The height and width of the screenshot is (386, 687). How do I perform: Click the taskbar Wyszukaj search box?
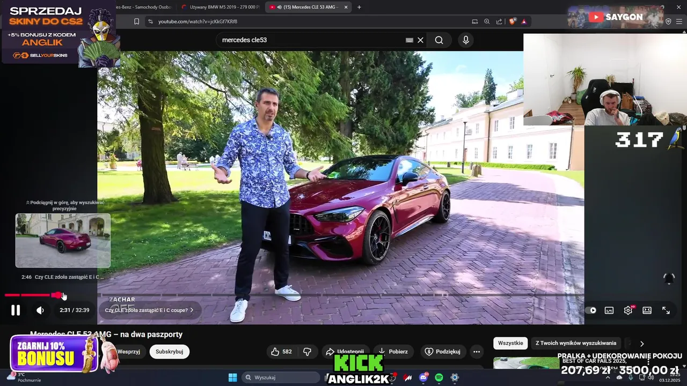281,377
